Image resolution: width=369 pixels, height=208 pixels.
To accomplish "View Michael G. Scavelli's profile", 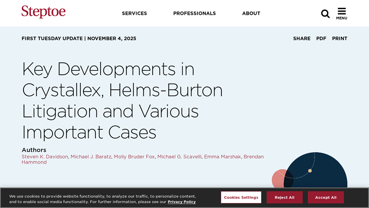I will 179,157.
